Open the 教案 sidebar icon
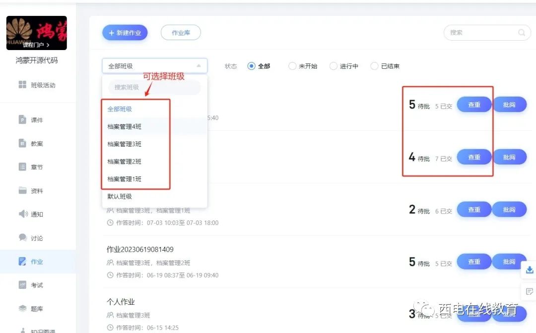Screen dimensions: 536x333 point(22,144)
